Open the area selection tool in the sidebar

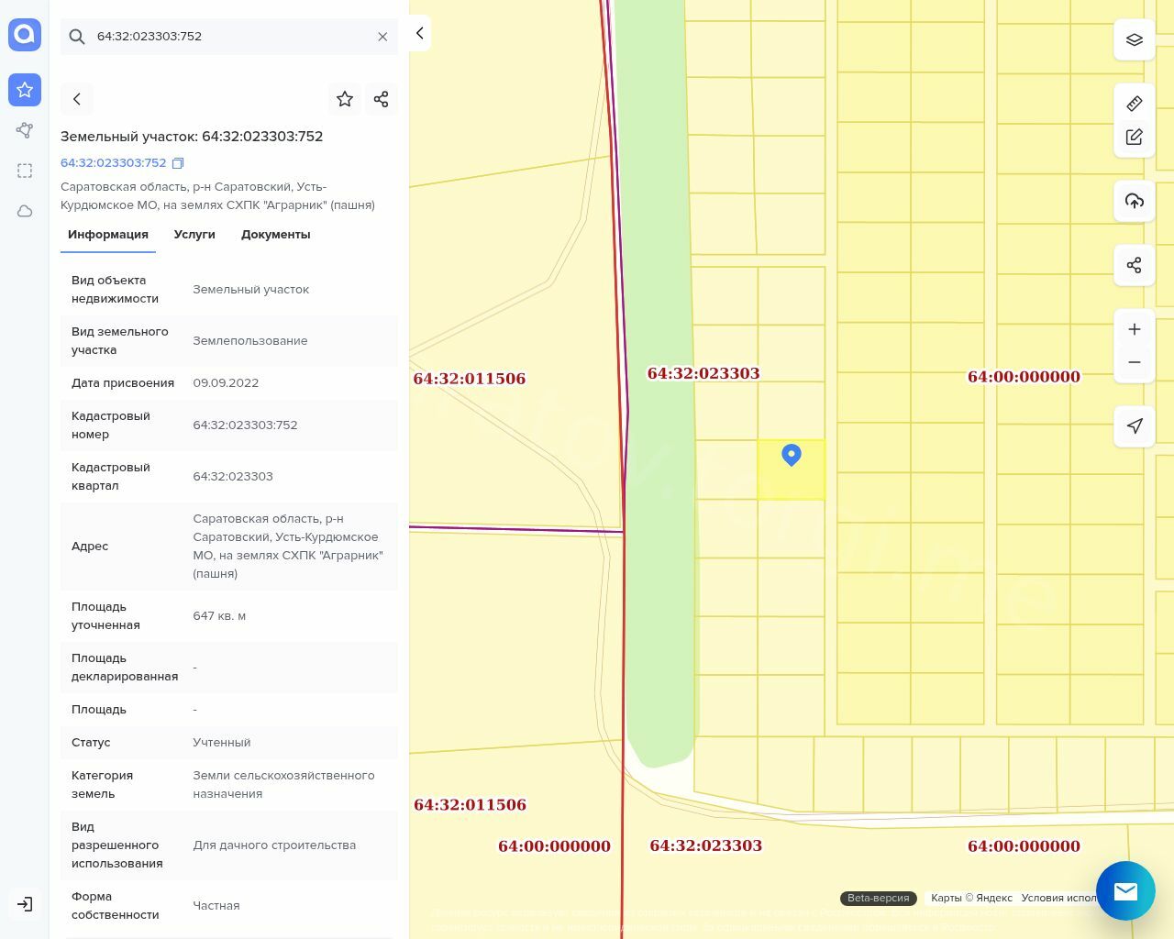tap(25, 171)
